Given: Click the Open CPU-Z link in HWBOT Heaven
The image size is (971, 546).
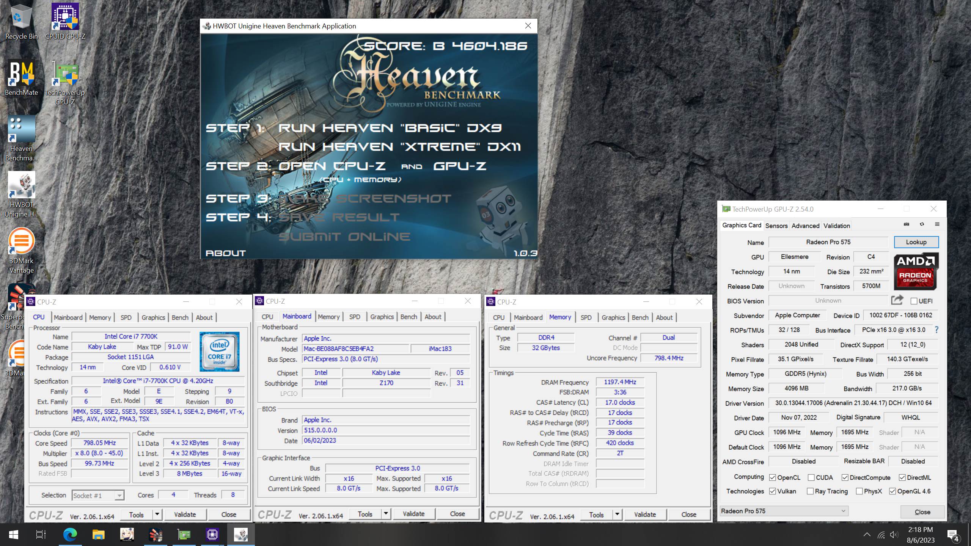Looking at the screenshot, I should pyautogui.click(x=332, y=166).
